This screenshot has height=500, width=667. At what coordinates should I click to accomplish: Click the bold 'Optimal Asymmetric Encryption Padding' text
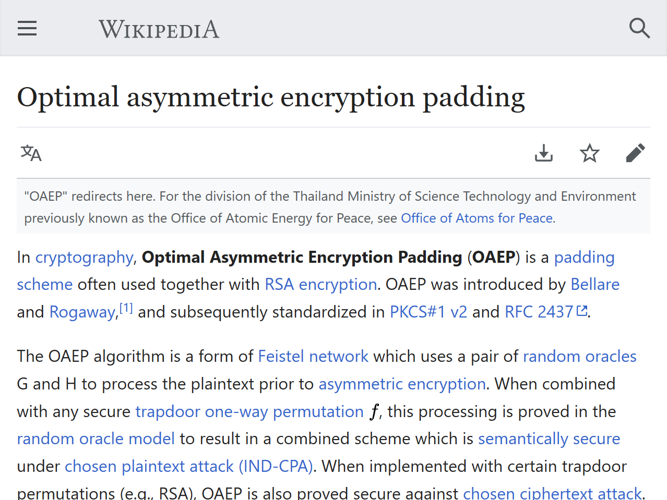click(302, 257)
